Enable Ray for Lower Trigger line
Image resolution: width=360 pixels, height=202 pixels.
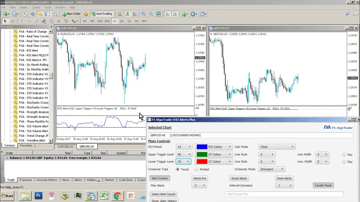344,162
